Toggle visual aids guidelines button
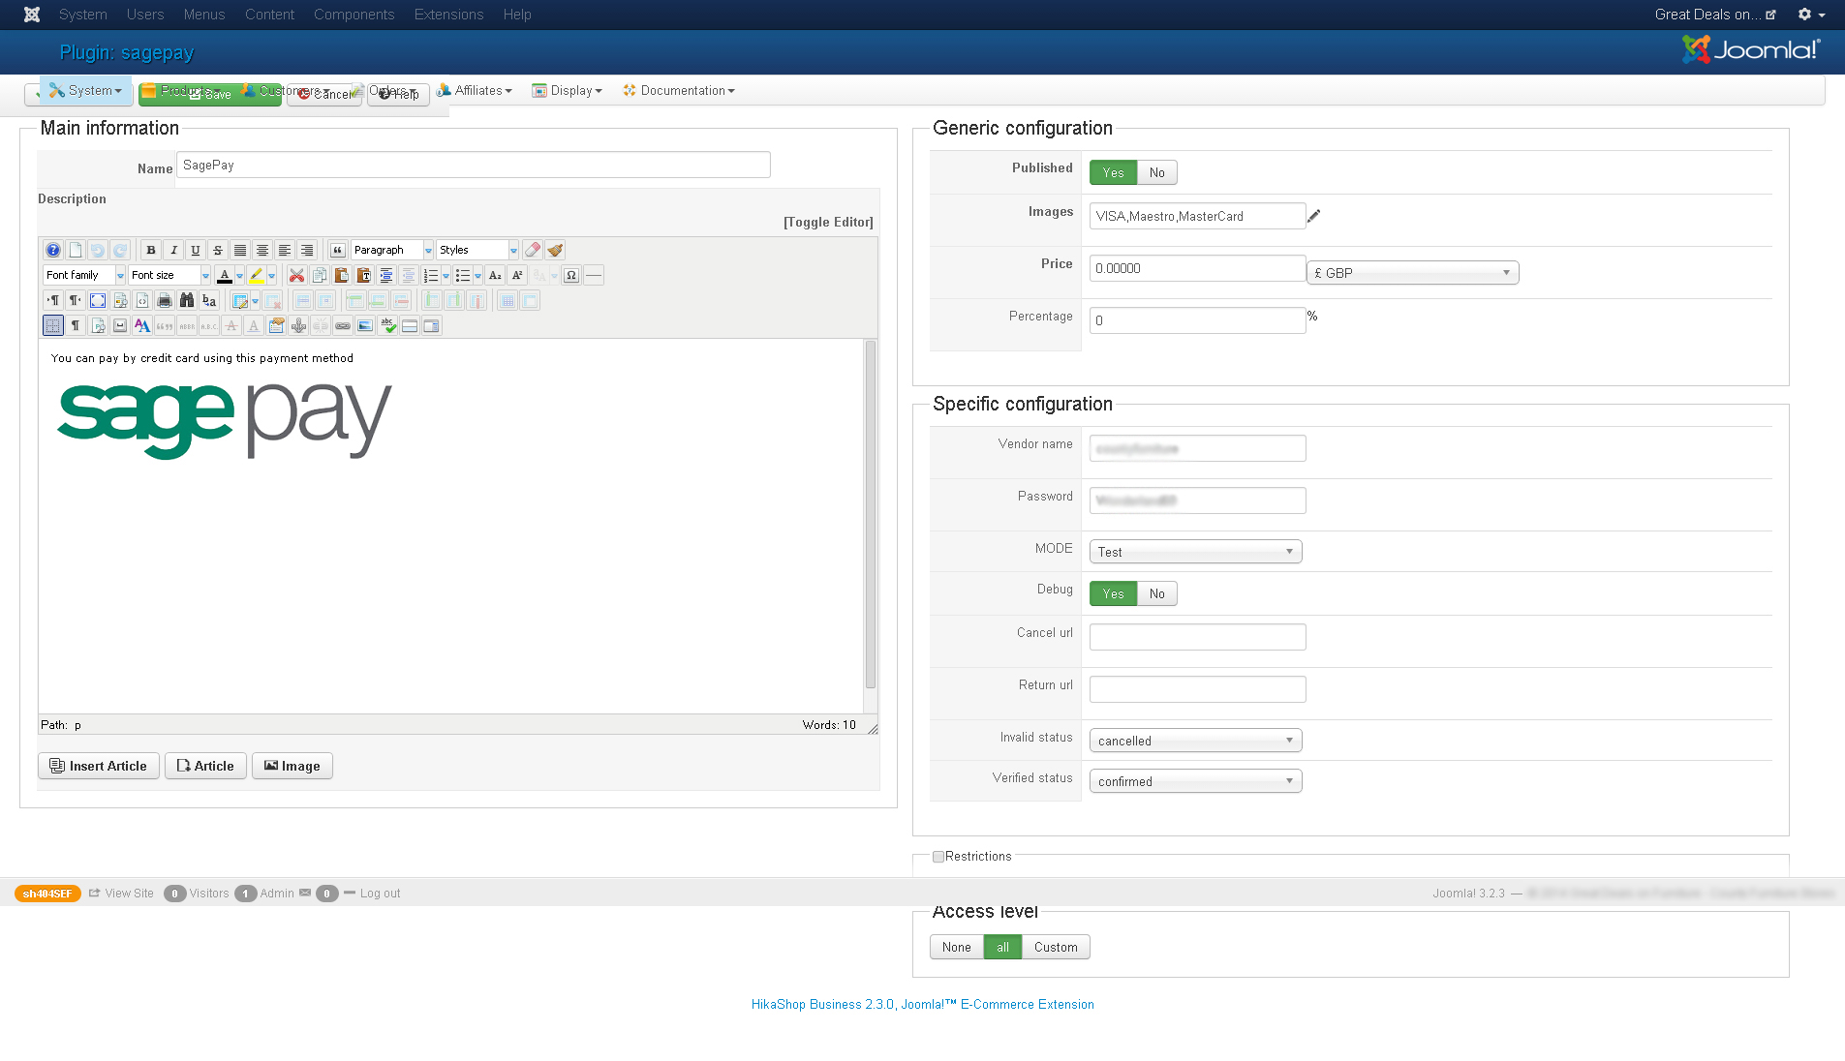Screen dimensions: 1845x1061 (53, 325)
